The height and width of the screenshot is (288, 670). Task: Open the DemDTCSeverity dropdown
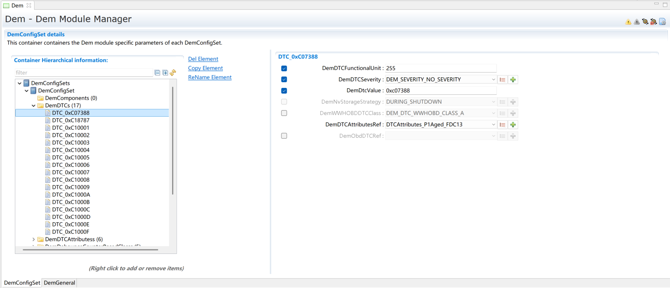tap(493, 80)
